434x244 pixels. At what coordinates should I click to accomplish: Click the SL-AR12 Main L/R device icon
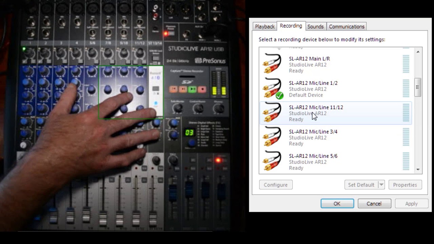click(272, 63)
